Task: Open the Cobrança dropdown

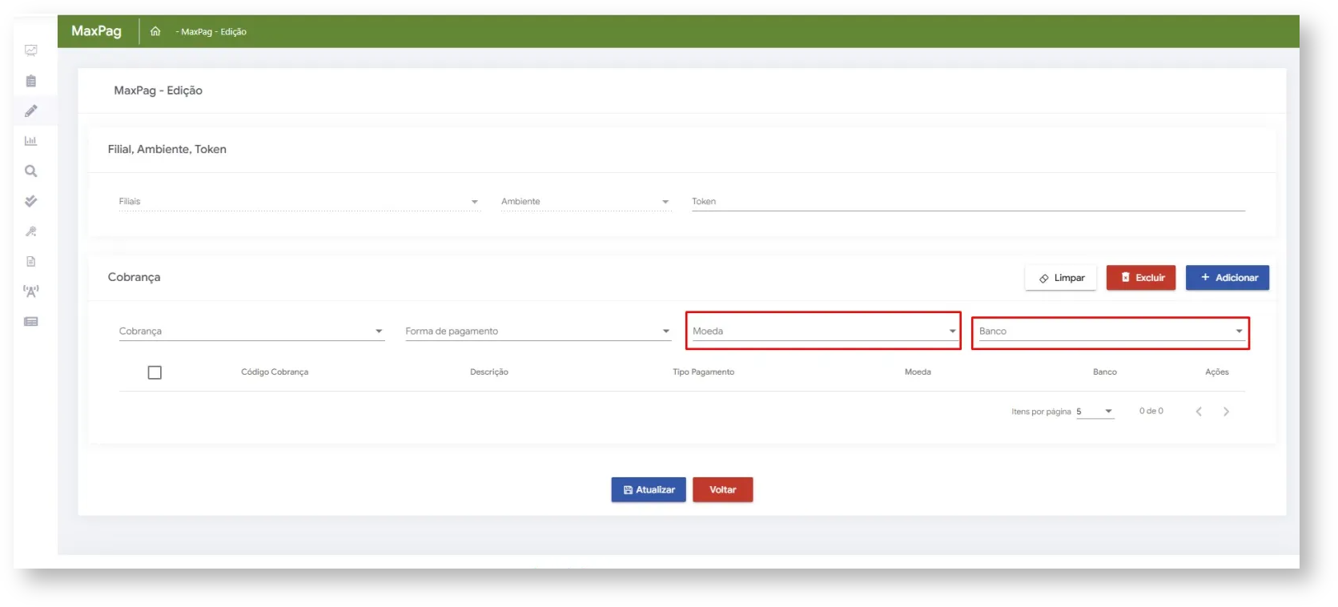Action: point(251,332)
